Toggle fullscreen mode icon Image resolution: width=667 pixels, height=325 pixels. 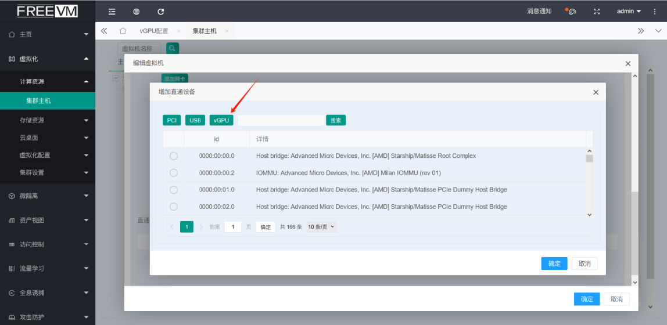pos(597,12)
